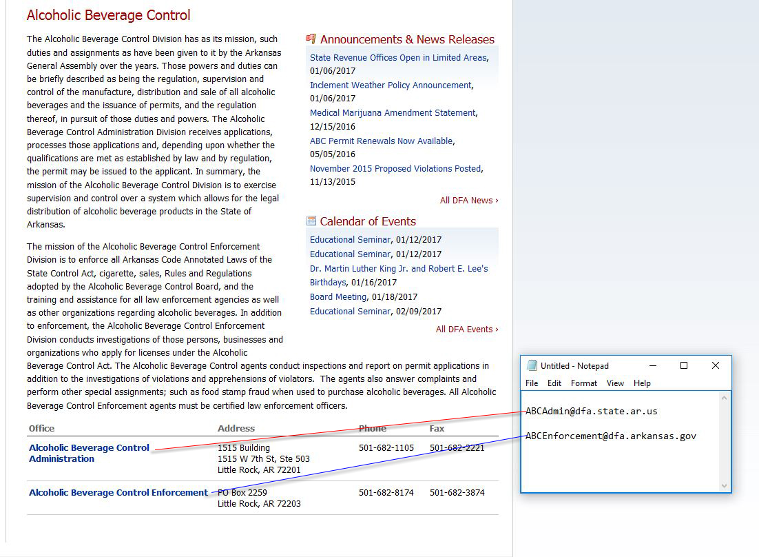Open Notepad Edit menu
759x557 pixels.
(554, 383)
